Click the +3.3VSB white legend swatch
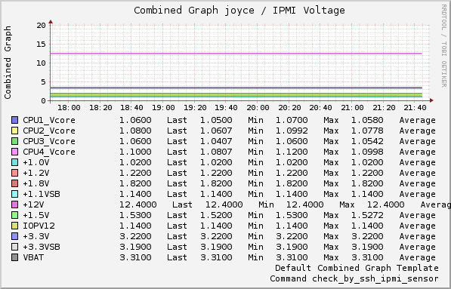Viewport: 451px width, 289px height. (x=14, y=247)
